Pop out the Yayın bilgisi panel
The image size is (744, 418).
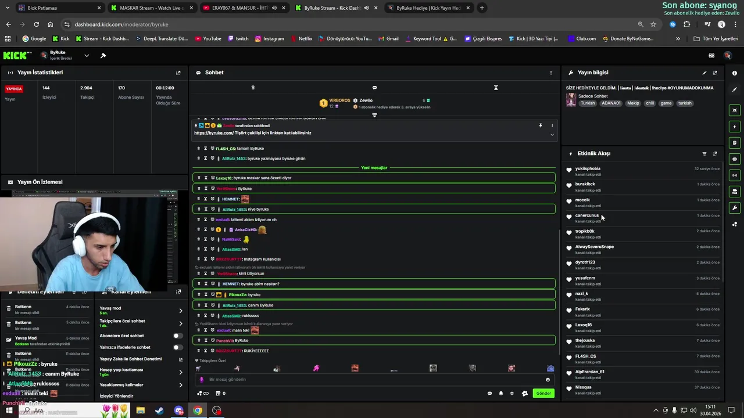[x=715, y=73]
